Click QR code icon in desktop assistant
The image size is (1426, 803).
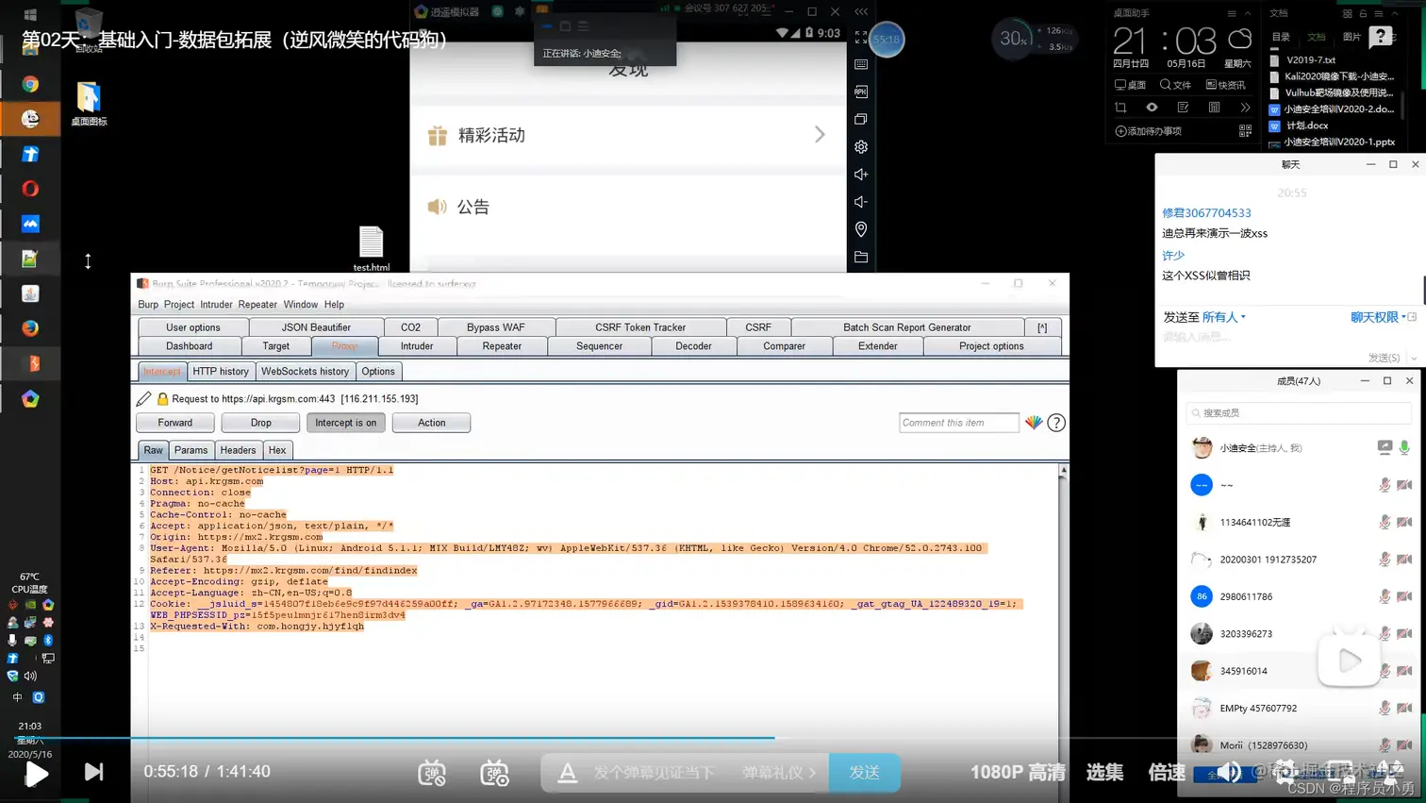(1245, 131)
